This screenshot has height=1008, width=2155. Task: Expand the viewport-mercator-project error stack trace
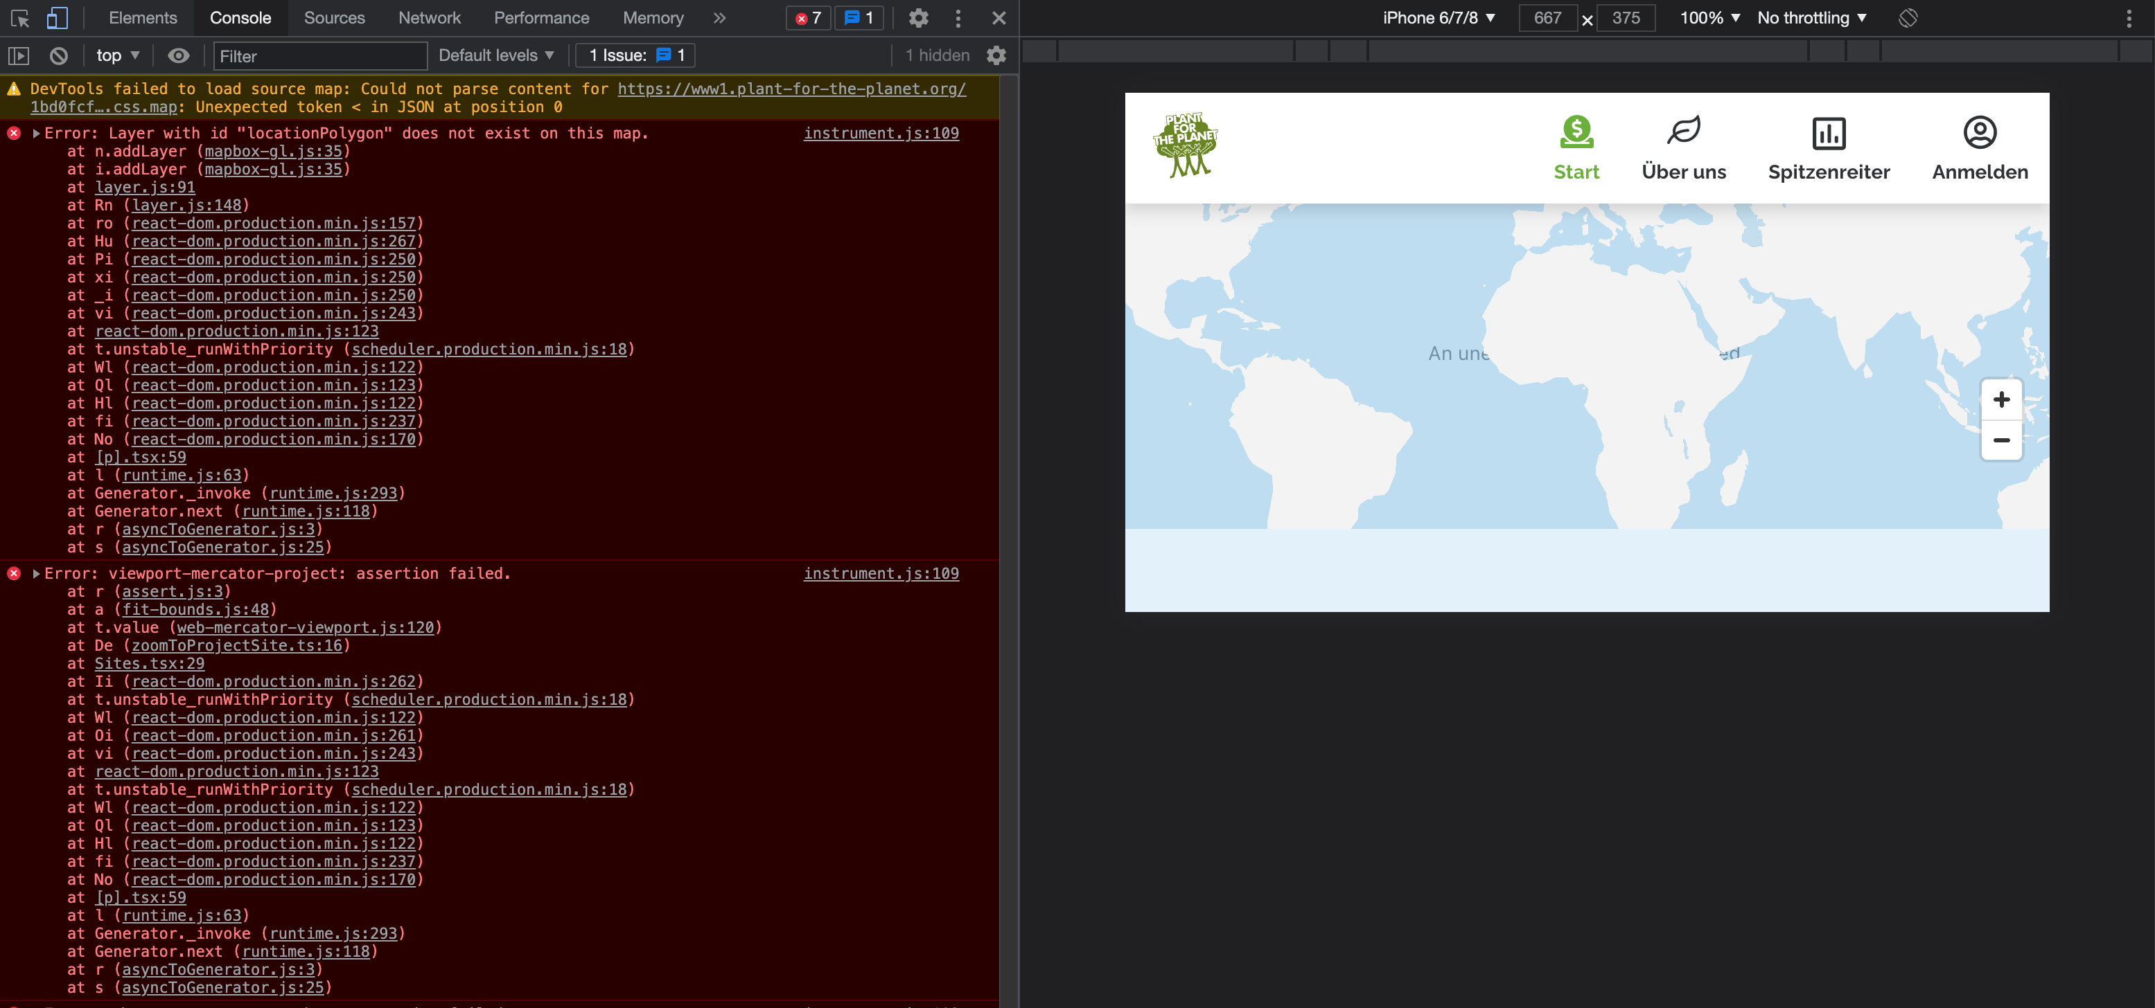point(35,573)
